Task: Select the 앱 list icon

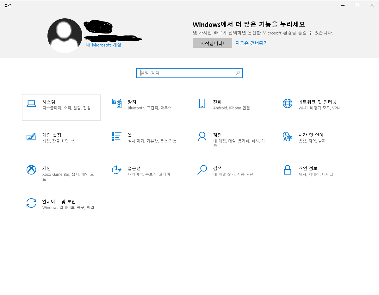Action: pos(116,136)
